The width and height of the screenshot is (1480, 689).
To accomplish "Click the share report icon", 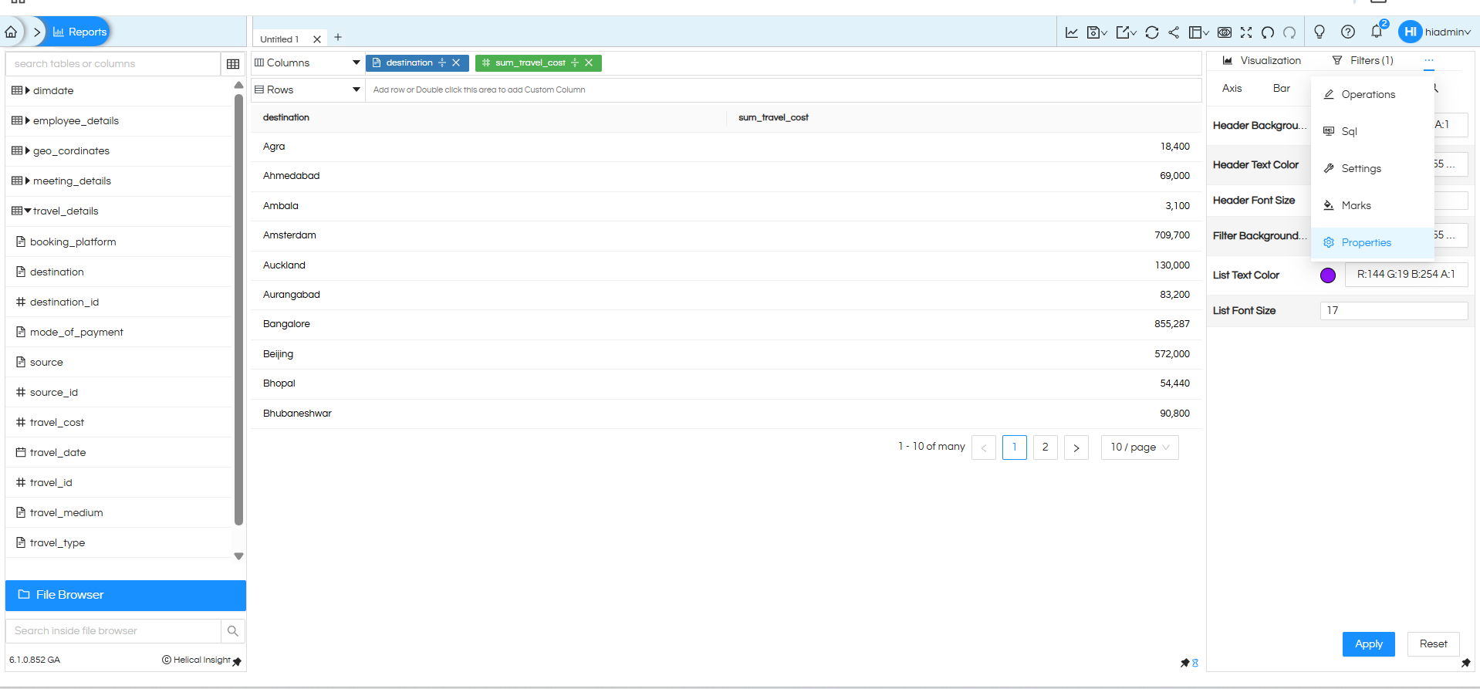I will coord(1174,32).
